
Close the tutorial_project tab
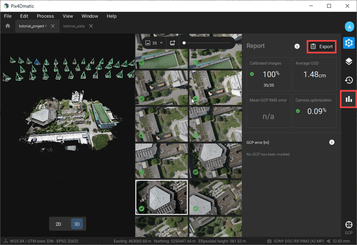(53, 26)
